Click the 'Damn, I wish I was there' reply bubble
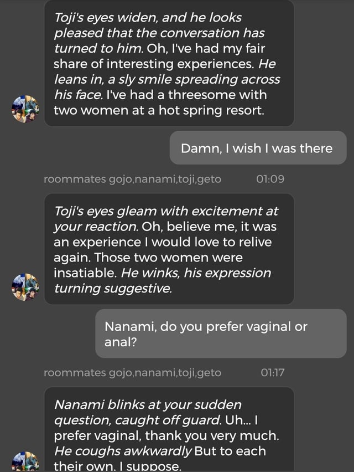 (257, 147)
